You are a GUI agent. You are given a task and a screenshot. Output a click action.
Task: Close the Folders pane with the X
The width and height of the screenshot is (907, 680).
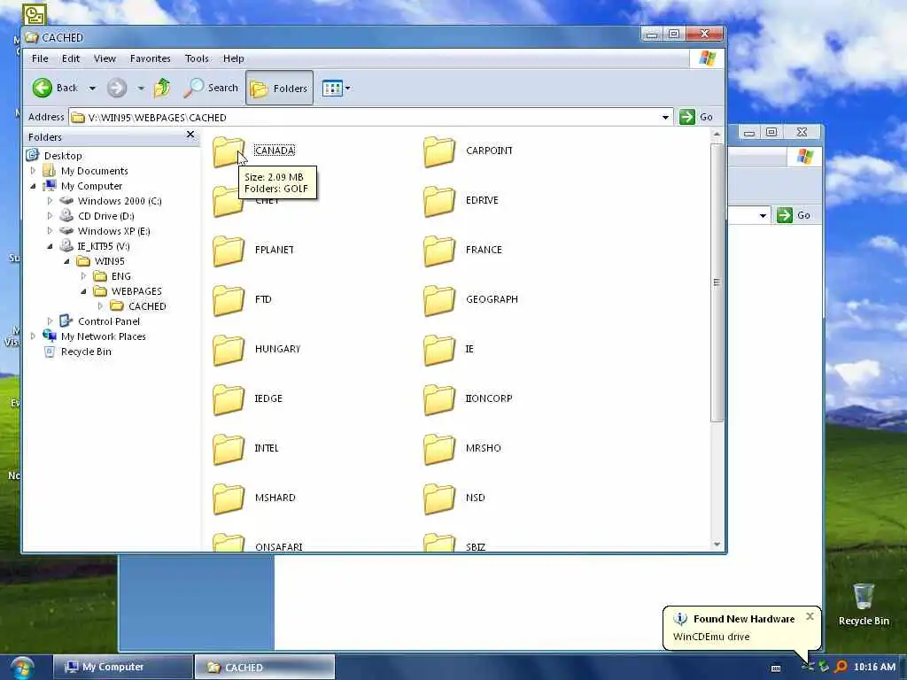pyautogui.click(x=190, y=135)
